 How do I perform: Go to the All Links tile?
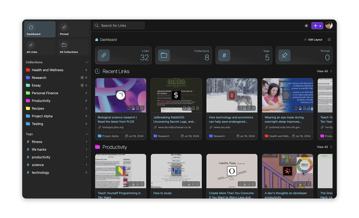tap(40, 47)
